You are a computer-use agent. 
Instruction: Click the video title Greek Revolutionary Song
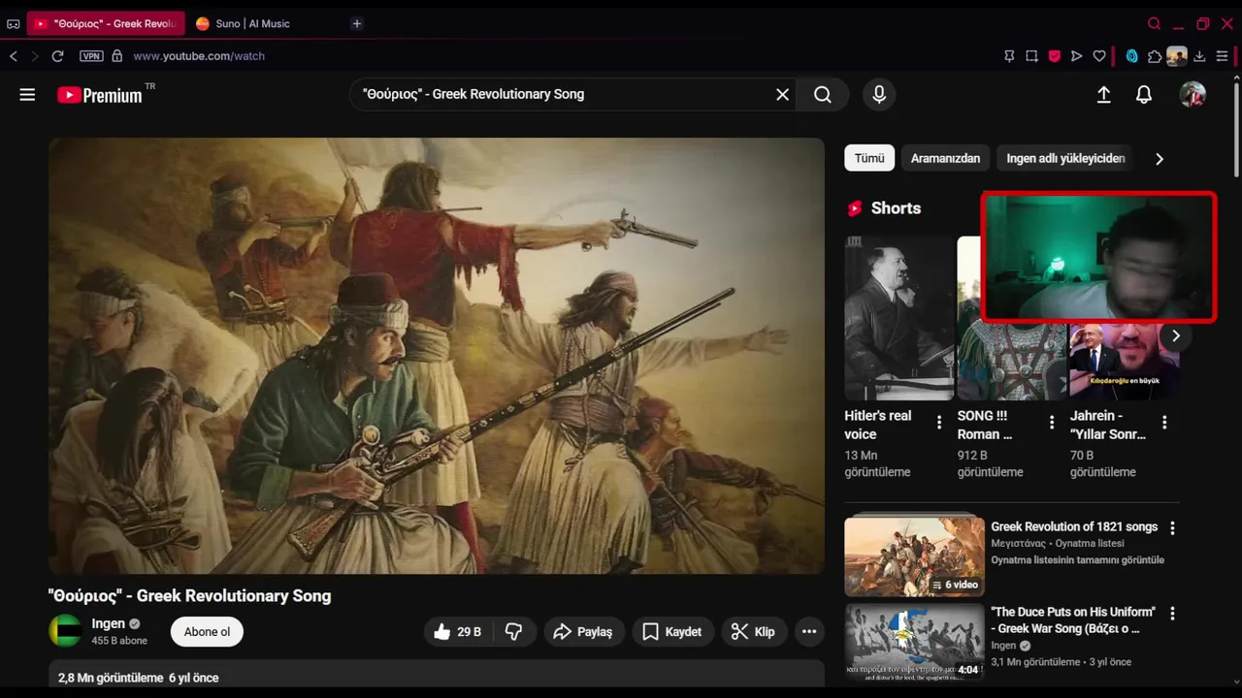(x=189, y=596)
